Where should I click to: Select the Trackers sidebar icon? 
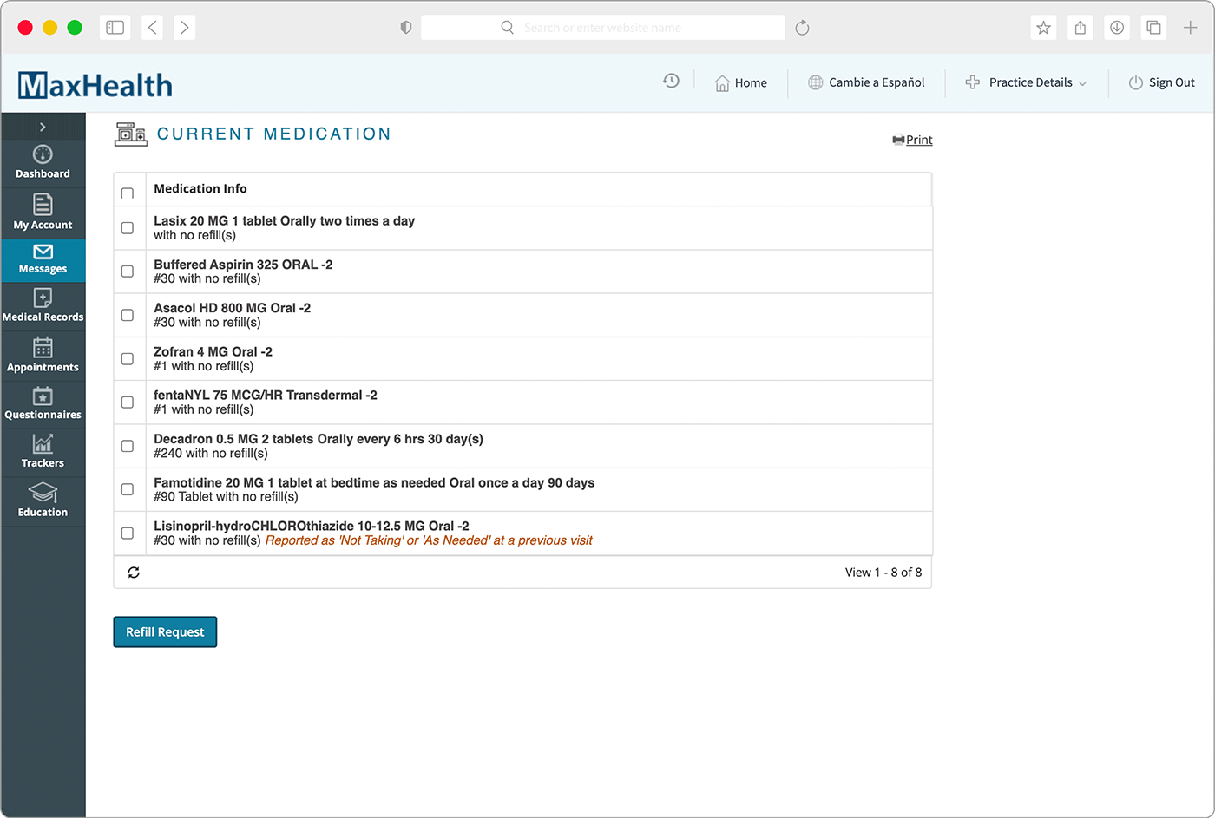[x=43, y=452]
